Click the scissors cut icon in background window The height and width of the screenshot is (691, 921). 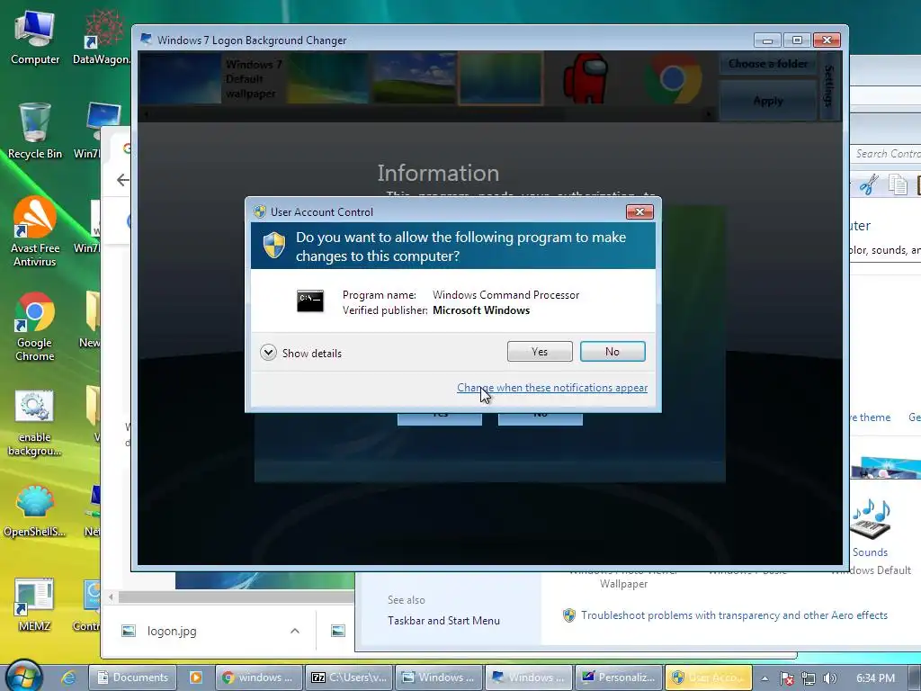869,184
